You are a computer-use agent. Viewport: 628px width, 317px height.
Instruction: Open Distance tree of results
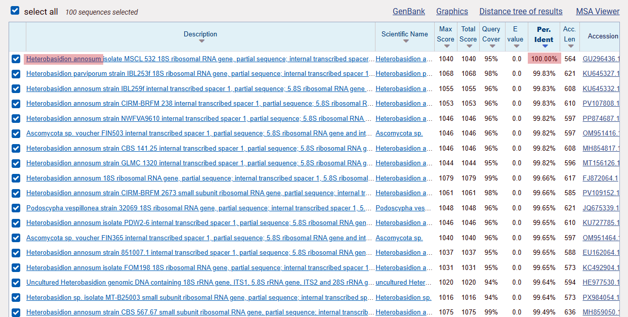[x=521, y=11]
